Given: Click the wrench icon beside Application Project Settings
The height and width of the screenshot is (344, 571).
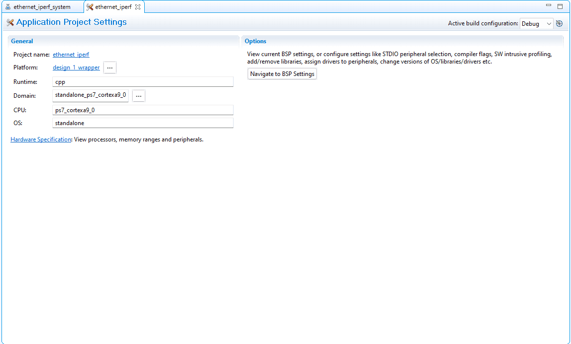Looking at the screenshot, I should (10, 22).
